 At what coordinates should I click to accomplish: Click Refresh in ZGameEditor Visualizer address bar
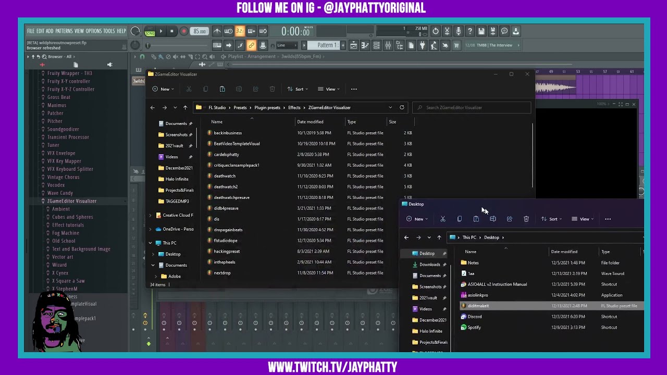pos(402,107)
